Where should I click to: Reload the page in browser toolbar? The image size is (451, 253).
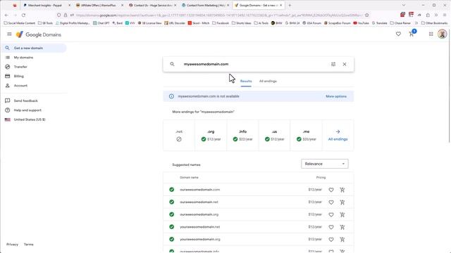coord(23,15)
